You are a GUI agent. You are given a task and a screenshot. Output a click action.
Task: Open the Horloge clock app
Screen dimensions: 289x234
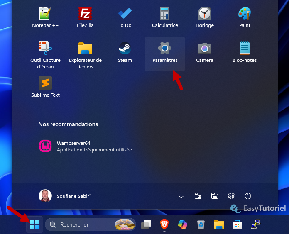[205, 17]
